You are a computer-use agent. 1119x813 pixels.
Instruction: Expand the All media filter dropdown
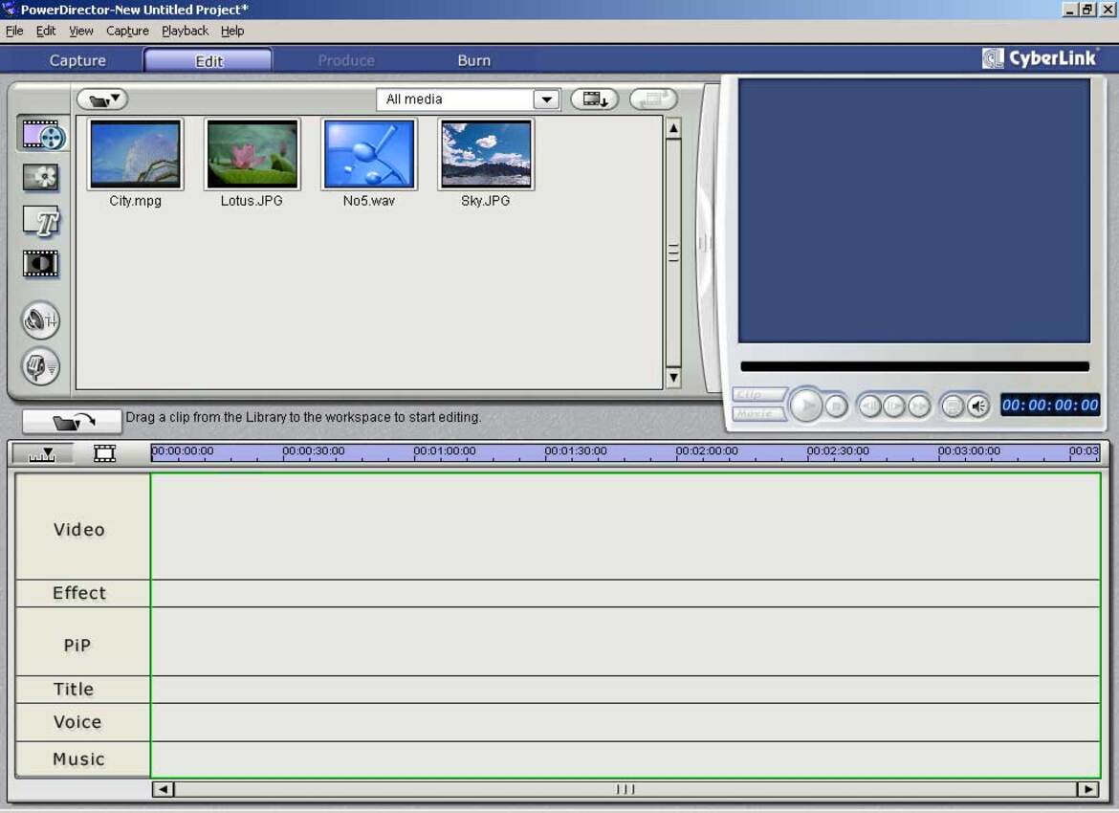tap(546, 99)
